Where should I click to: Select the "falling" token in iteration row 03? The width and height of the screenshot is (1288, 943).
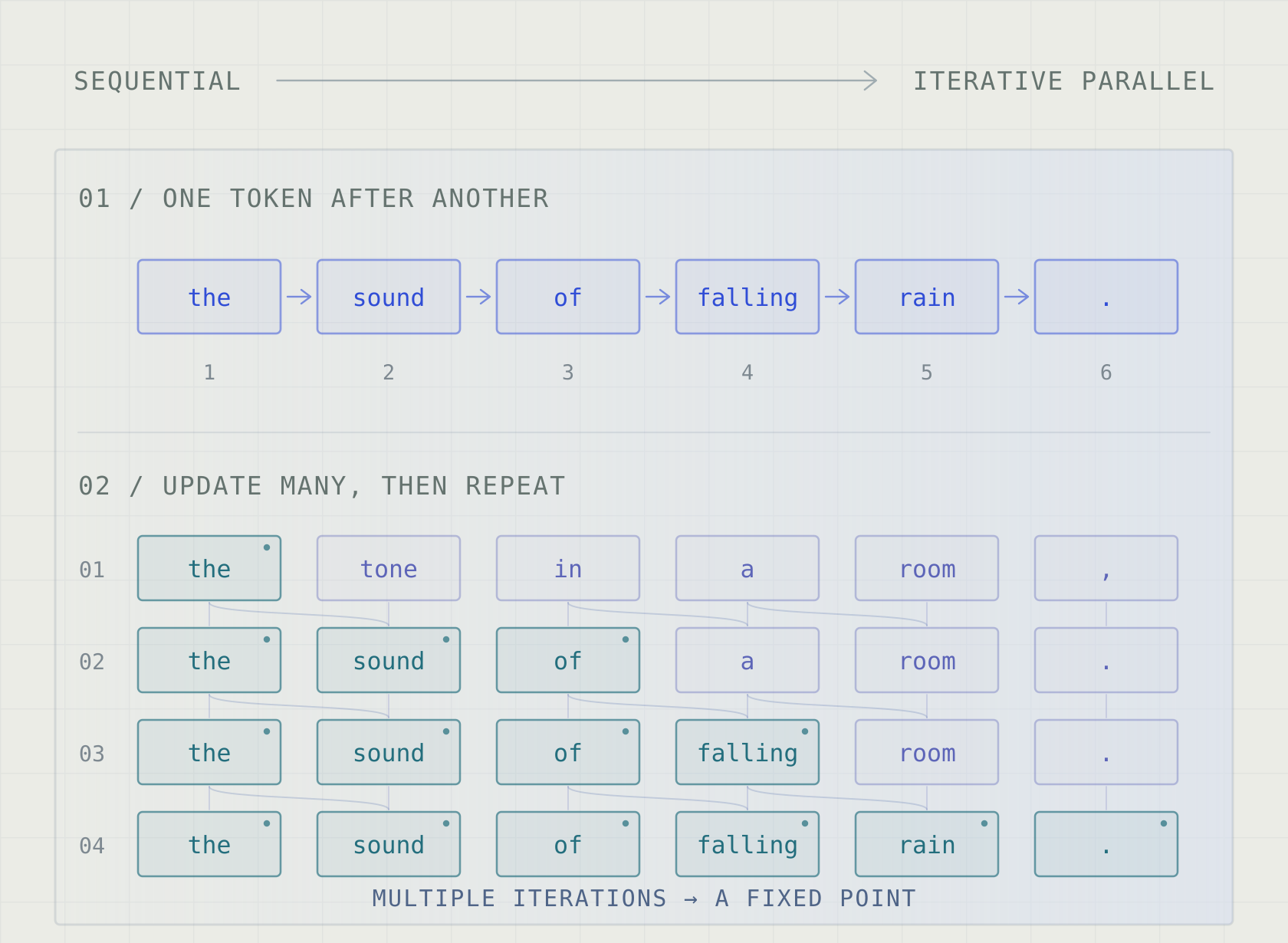747,752
